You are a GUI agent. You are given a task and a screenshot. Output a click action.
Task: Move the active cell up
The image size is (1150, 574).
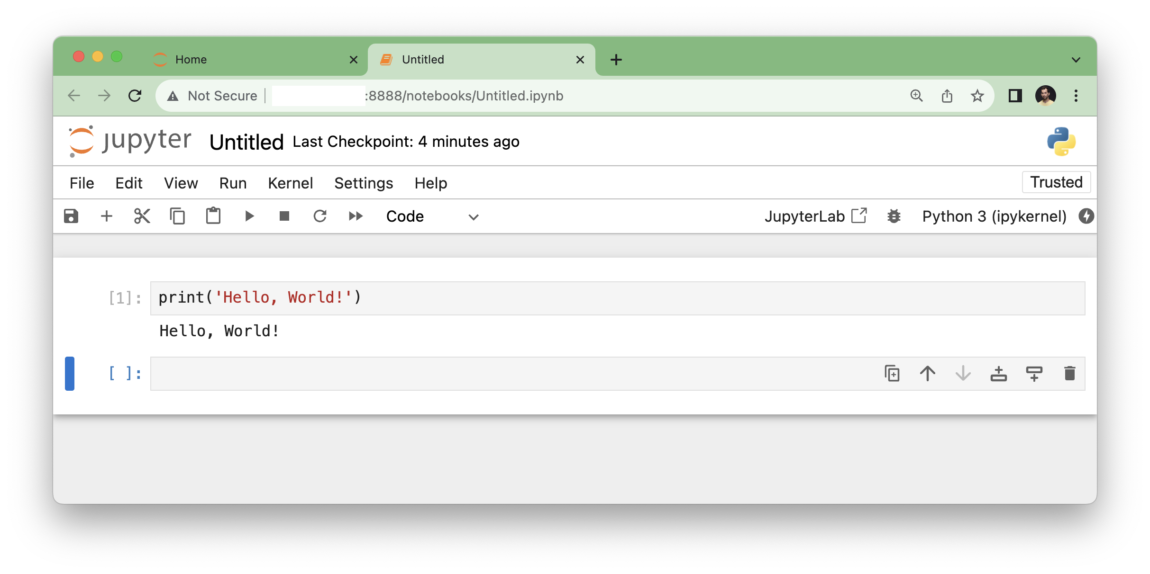[927, 374]
